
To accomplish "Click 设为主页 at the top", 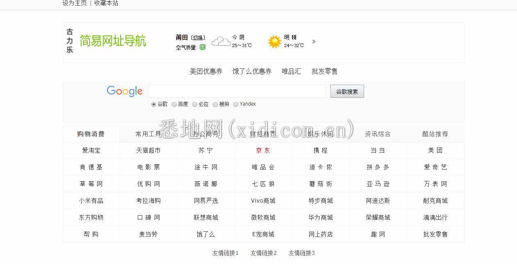I will click(75, 3).
